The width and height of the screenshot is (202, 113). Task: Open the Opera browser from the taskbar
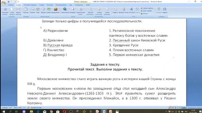coord(64,111)
